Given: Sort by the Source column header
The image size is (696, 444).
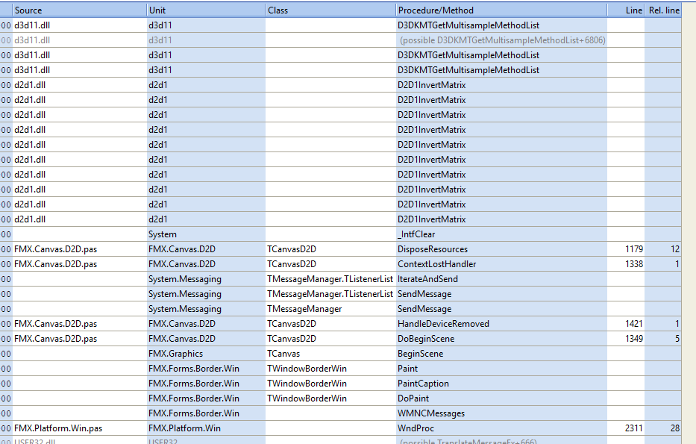Looking at the screenshot, I should 79,10.
